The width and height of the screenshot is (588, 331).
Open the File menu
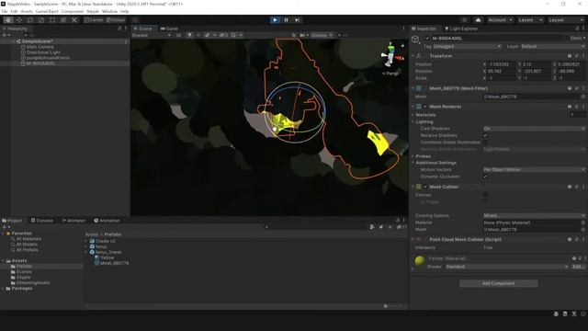[5, 12]
